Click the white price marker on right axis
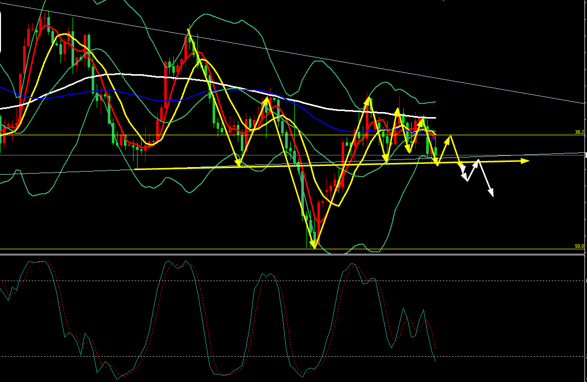Screen dimensions: 587x382 585,154
